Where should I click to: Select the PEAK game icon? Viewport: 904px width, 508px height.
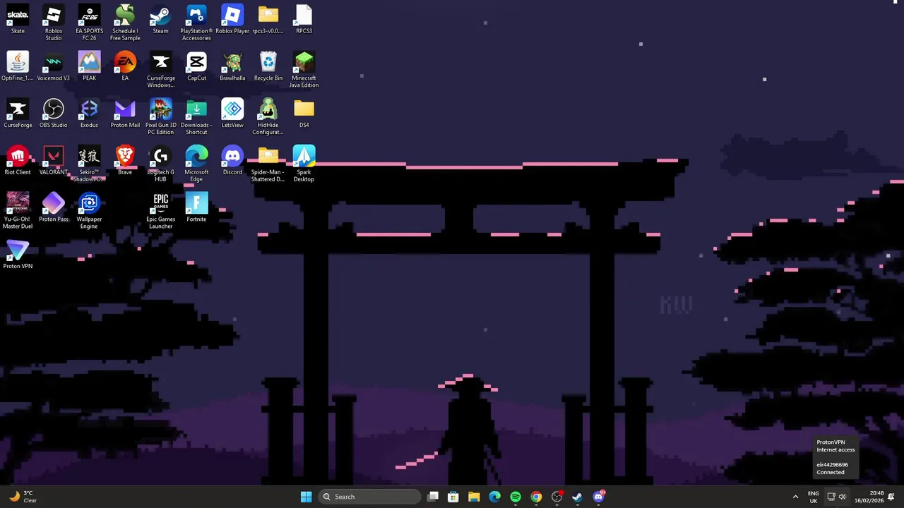point(89,66)
